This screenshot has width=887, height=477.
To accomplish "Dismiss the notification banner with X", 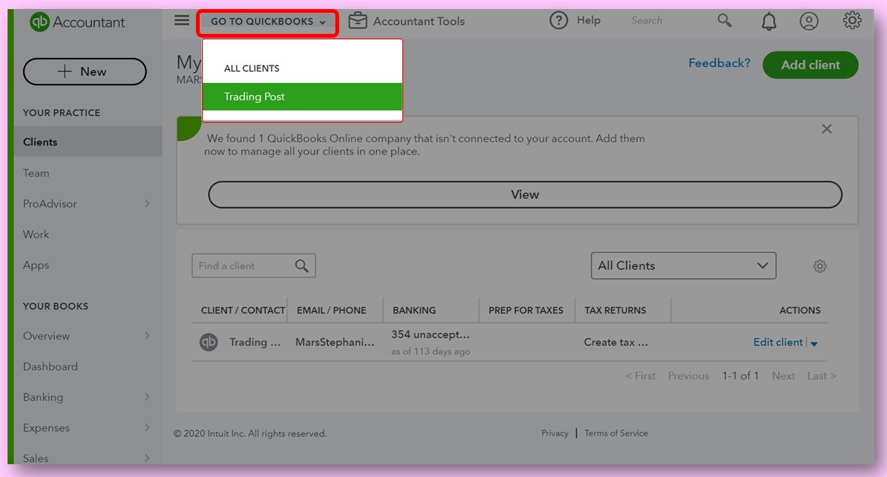I will (x=827, y=129).
